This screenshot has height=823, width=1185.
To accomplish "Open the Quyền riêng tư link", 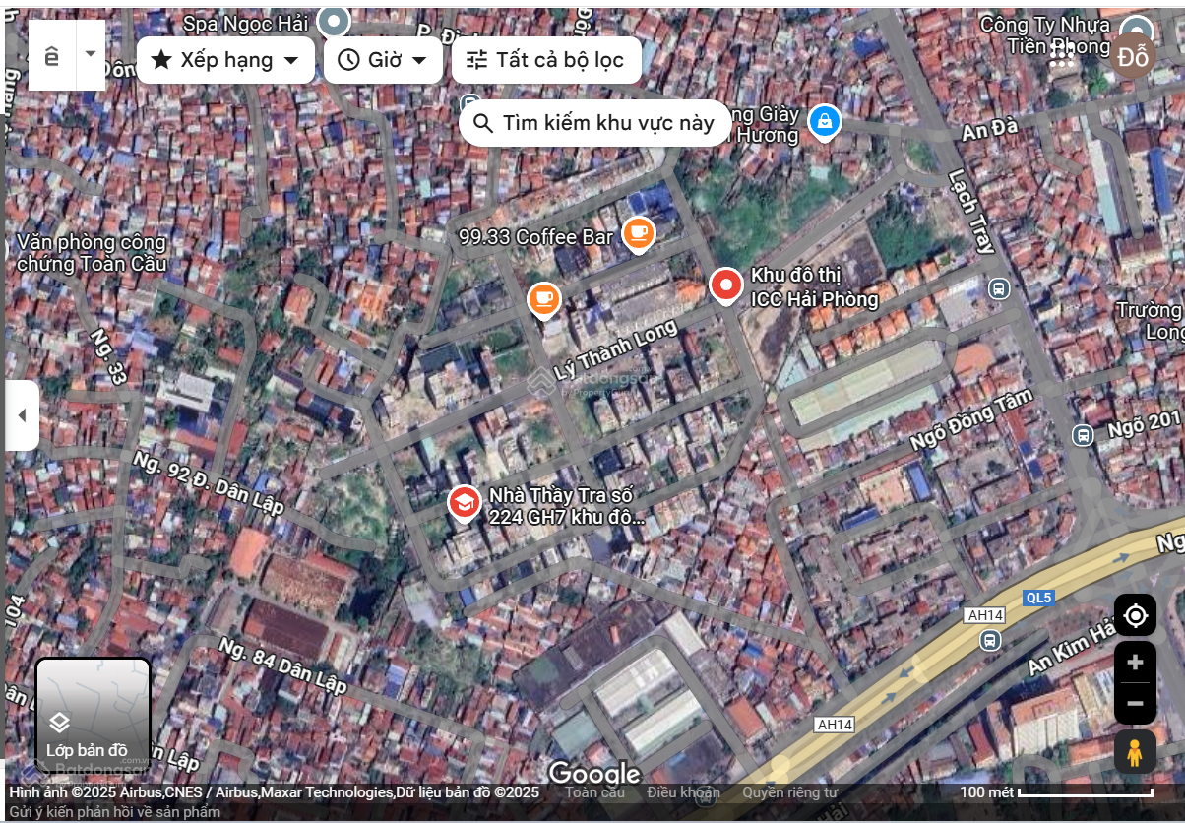I will click(790, 792).
